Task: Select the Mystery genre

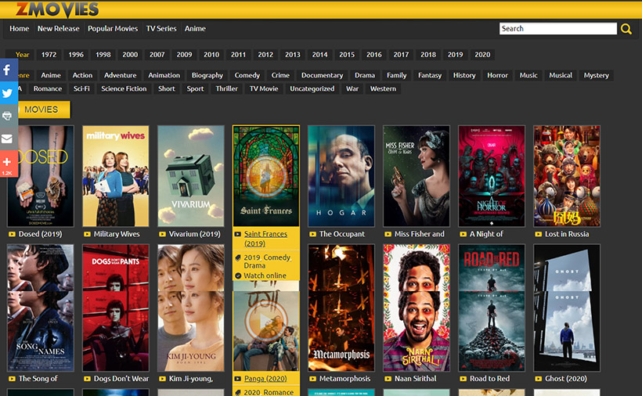Action: coord(596,75)
